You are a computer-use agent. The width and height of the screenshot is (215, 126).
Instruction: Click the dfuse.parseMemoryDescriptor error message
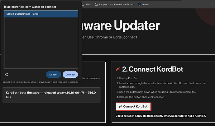tap(160, 116)
